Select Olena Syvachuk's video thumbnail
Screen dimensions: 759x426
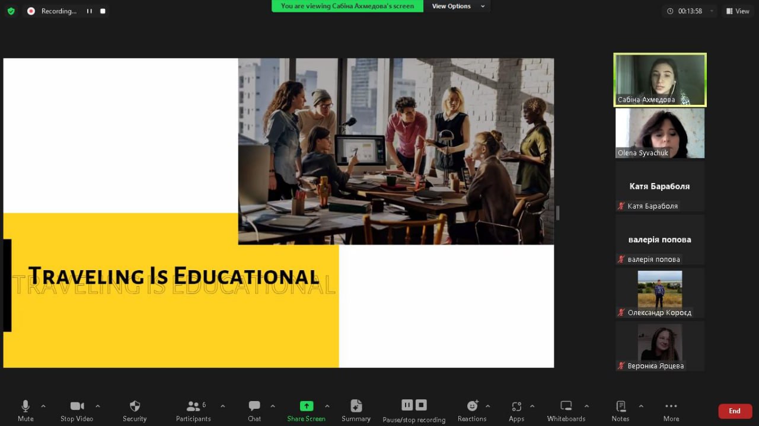click(x=659, y=133)
